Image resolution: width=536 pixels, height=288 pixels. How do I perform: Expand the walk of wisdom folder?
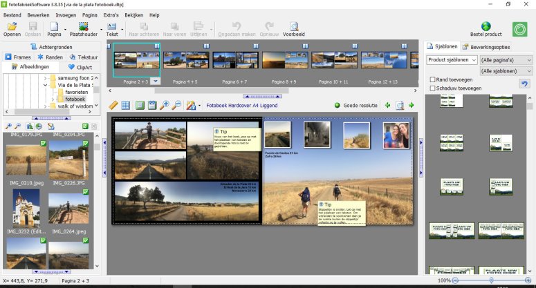click(x=45, y=106)
